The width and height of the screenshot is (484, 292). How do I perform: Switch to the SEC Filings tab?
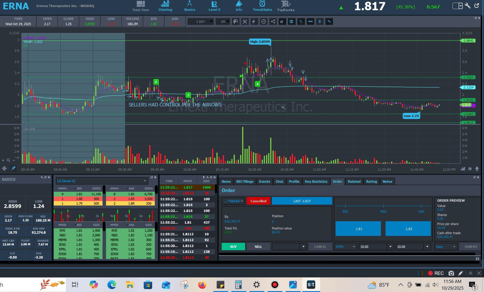[x=244, y=182]
